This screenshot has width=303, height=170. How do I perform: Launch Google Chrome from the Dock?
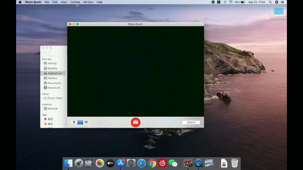(152, 163)
